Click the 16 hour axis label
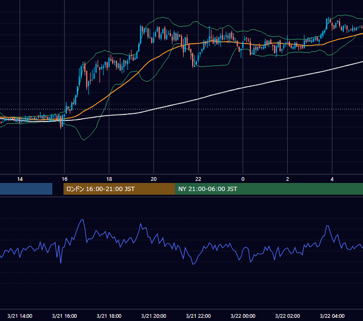363x321 pixels. tap(65, 179)
